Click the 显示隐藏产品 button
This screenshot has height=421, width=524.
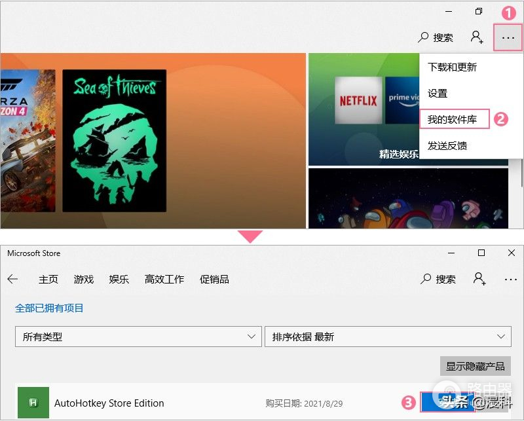click(476, 366)
